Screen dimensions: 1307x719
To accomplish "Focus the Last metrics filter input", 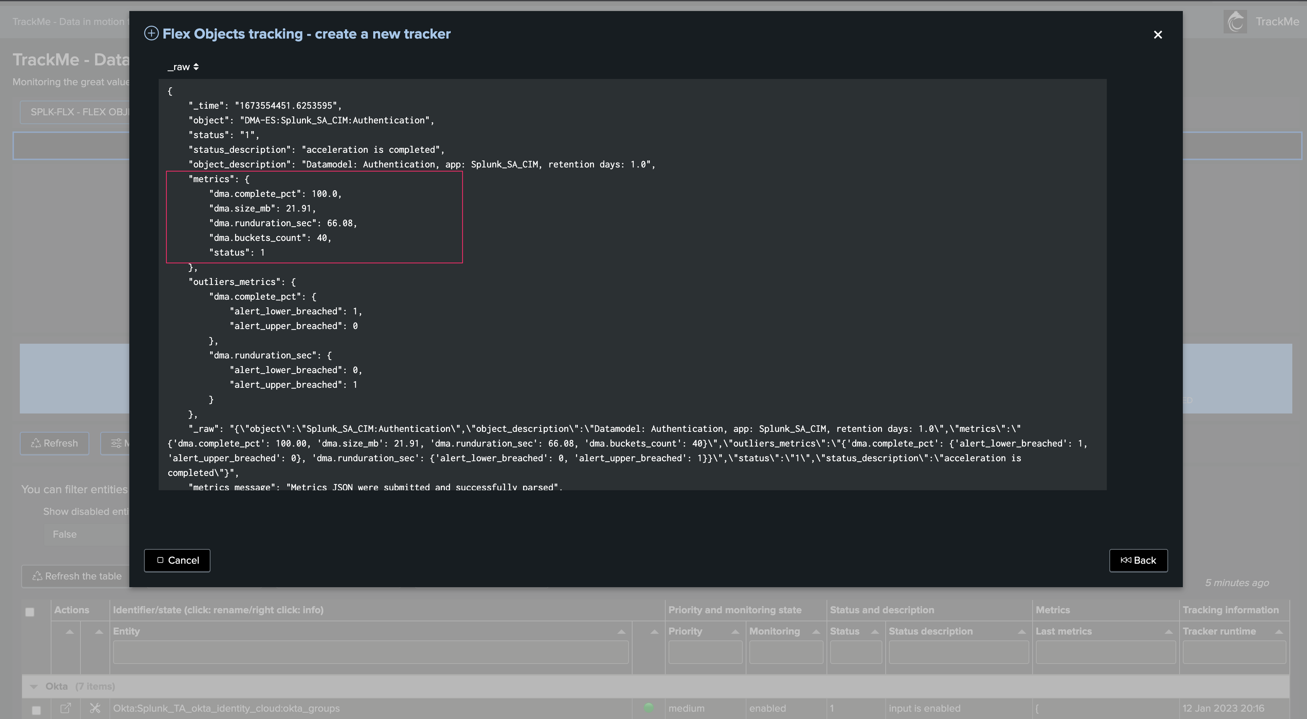I will click(x=1106, y=652).
